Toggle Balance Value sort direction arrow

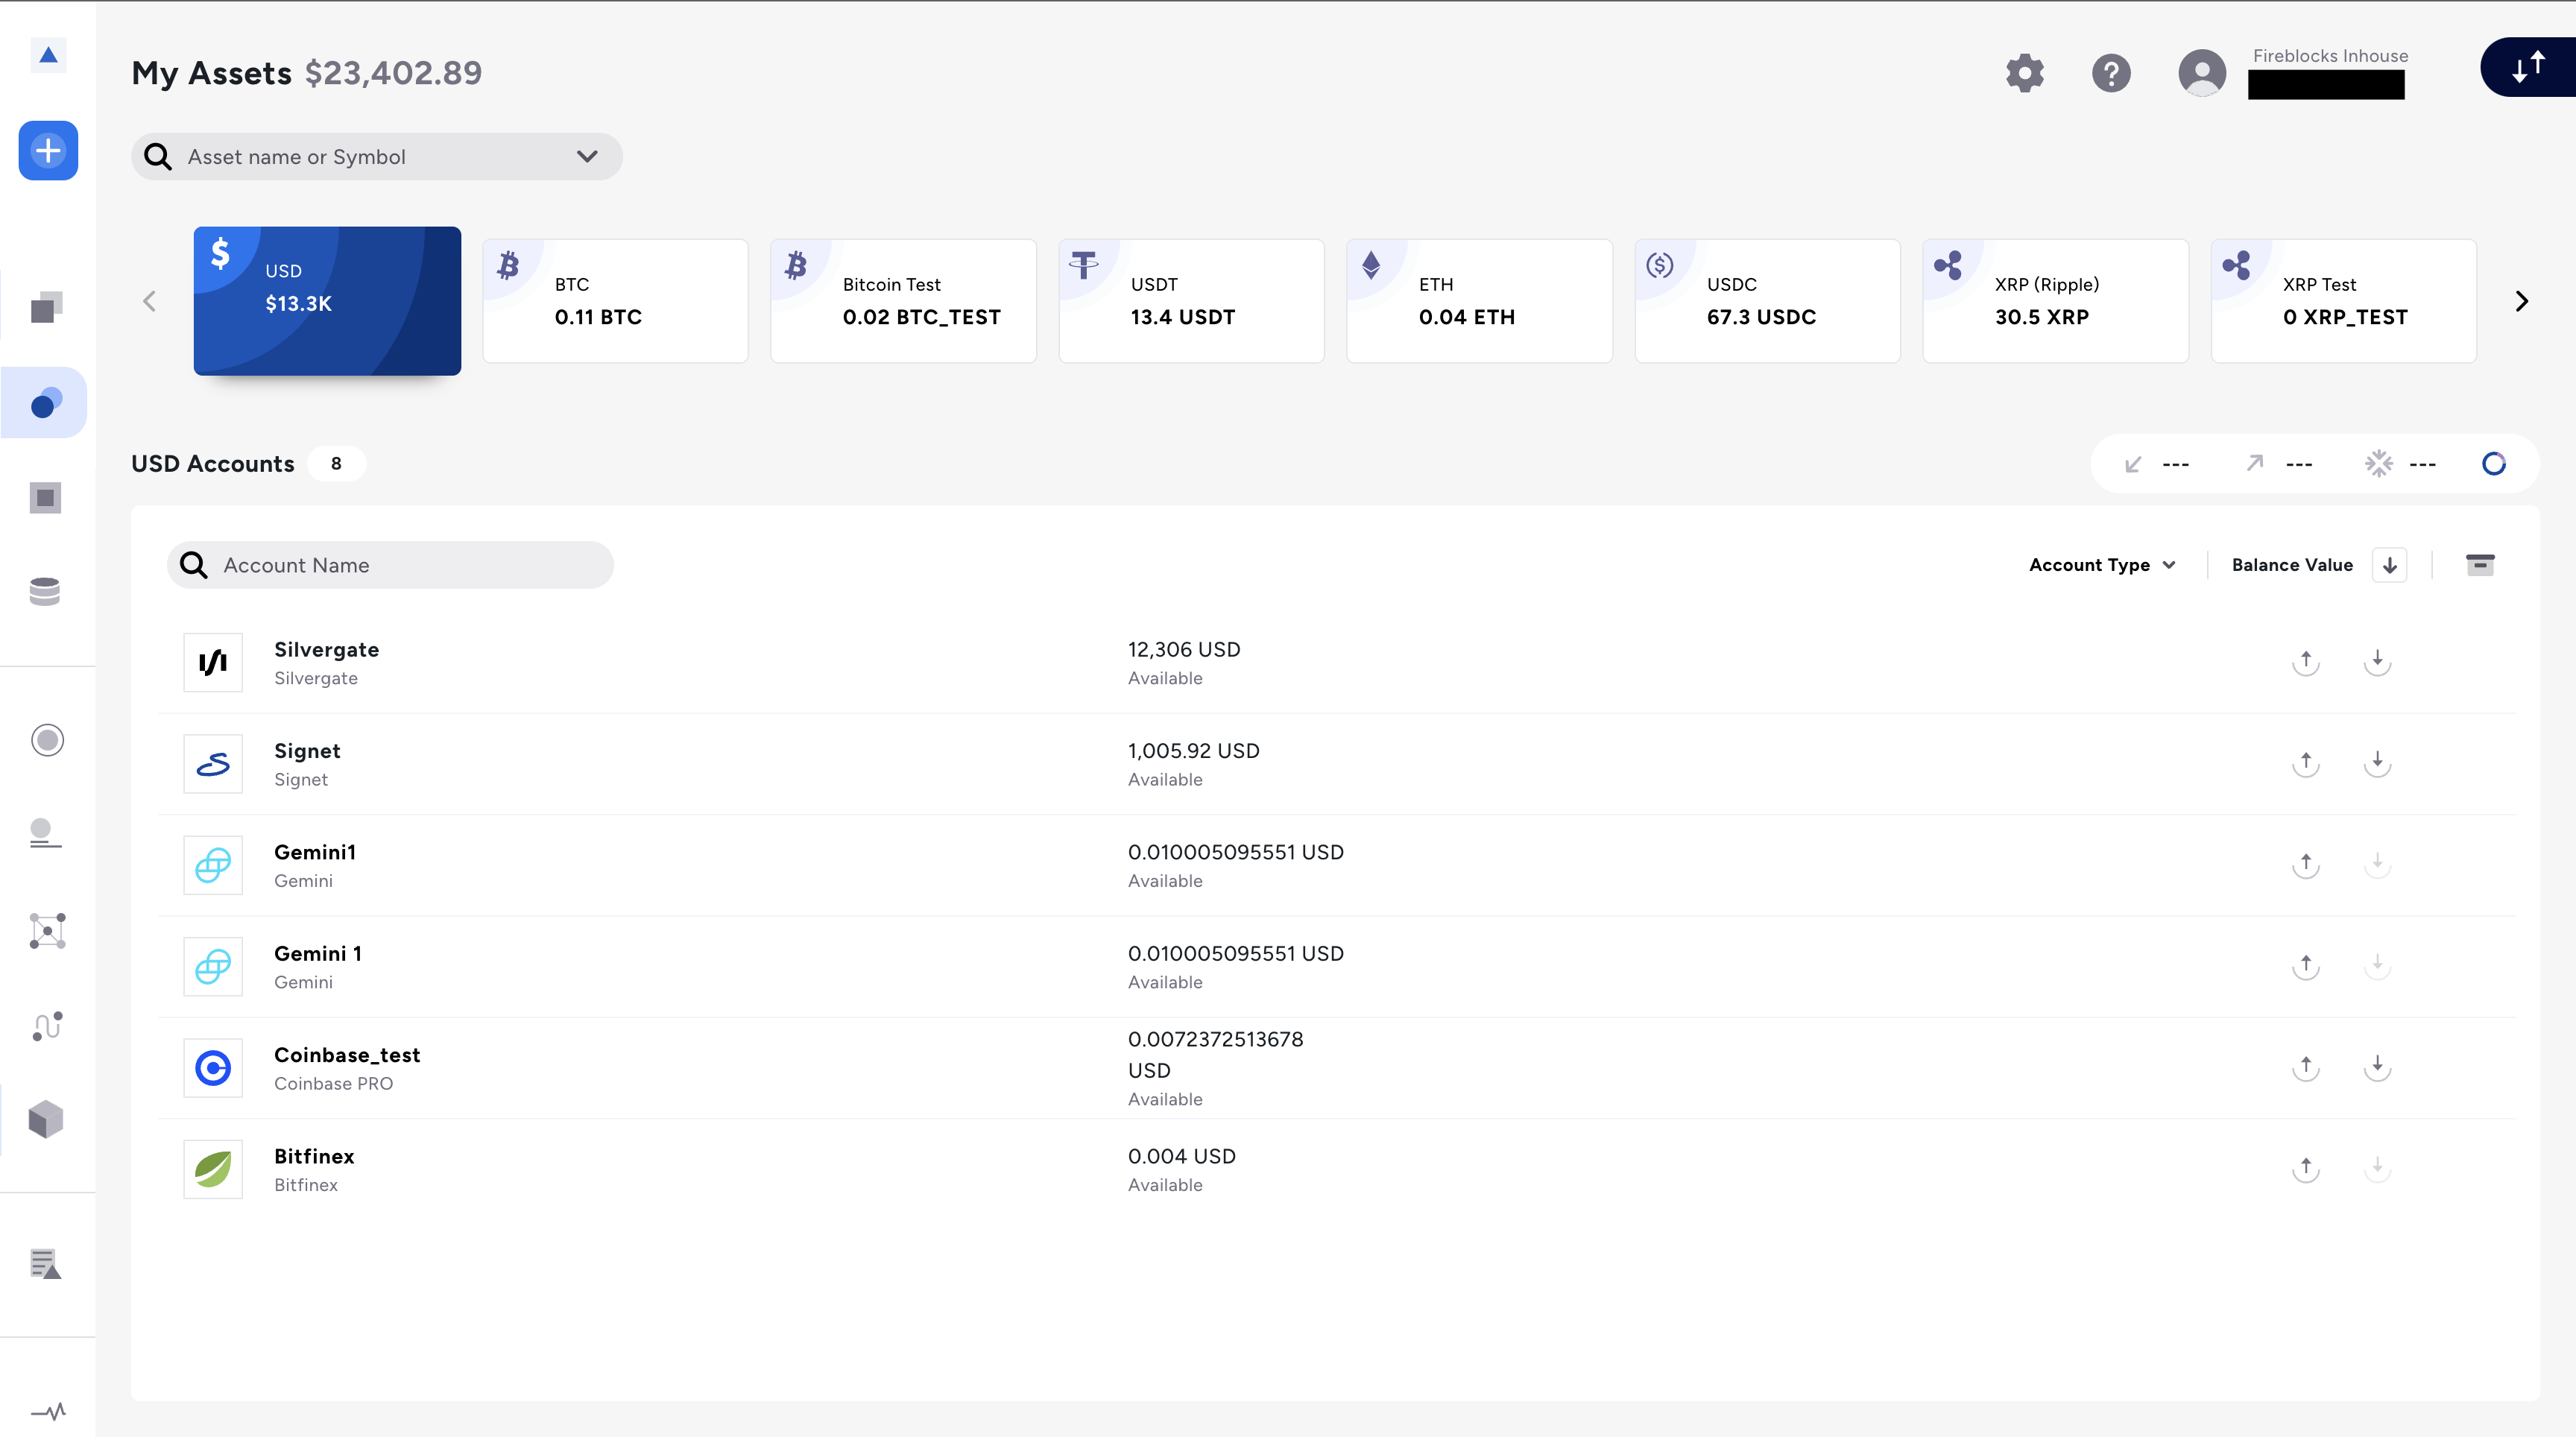tap(2390, 565)
